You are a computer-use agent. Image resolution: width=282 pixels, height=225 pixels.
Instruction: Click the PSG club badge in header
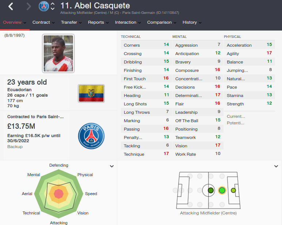pos(44,6)
